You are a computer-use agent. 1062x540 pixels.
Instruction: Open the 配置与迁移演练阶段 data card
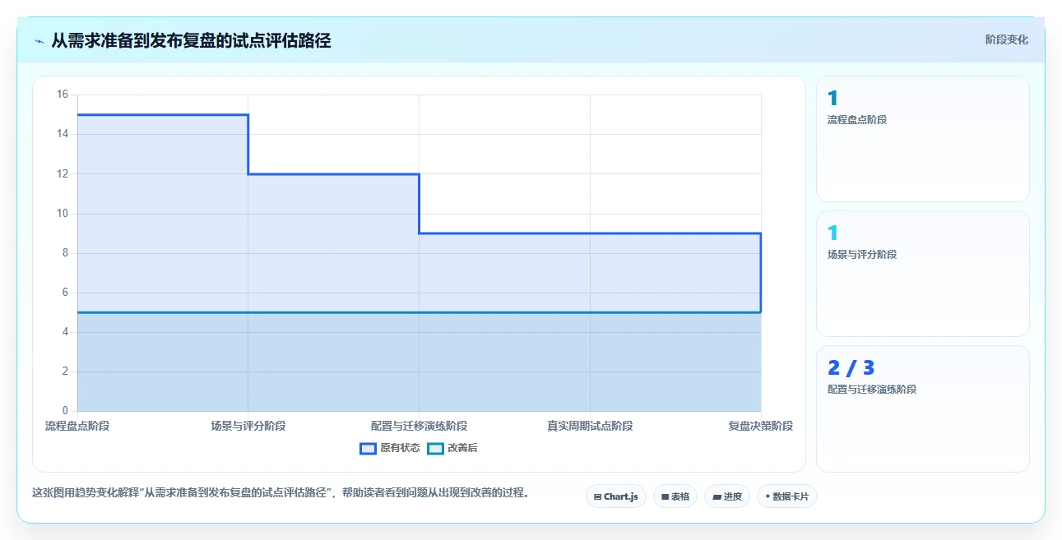(922, 408)
